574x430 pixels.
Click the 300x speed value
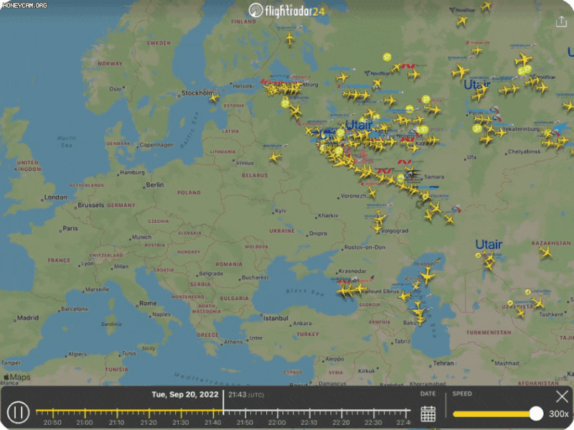[x=558, y=414]
